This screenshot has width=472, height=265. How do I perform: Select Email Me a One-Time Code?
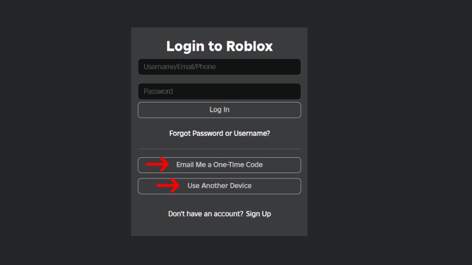pos(219,165)
